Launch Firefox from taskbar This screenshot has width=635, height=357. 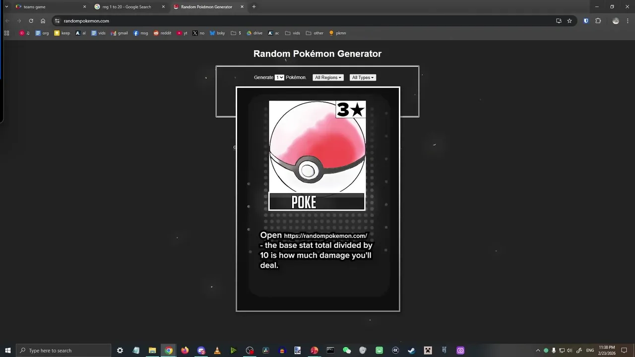[185, 351]
